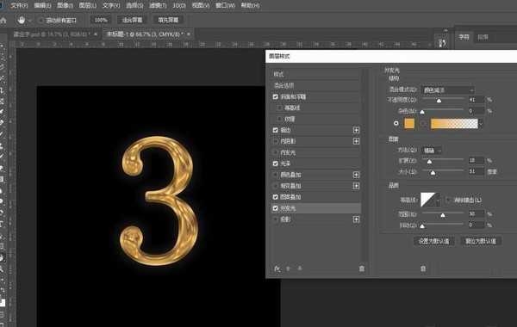Collapse the right panel with double arrows
The width and height of the screenshot is (517, 327).
(x=445, y=31)
